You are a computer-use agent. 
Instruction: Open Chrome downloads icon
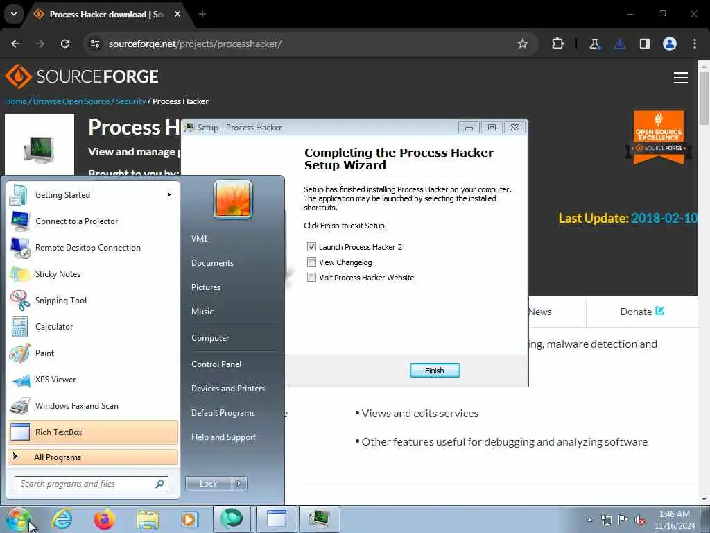pyautogui.click(x=620, y=44)
